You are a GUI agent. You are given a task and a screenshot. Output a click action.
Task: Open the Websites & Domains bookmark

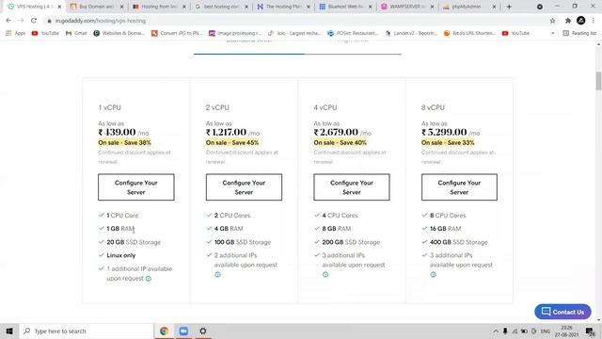click(x=119, y=34)
